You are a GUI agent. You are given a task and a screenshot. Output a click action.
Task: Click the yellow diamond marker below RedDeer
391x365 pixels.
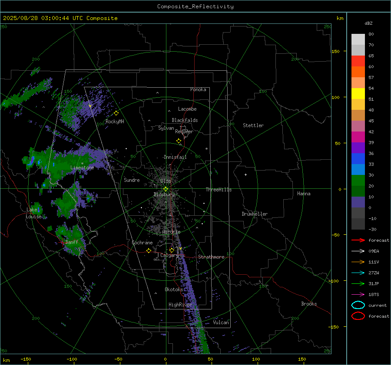[x=179, y=141]
